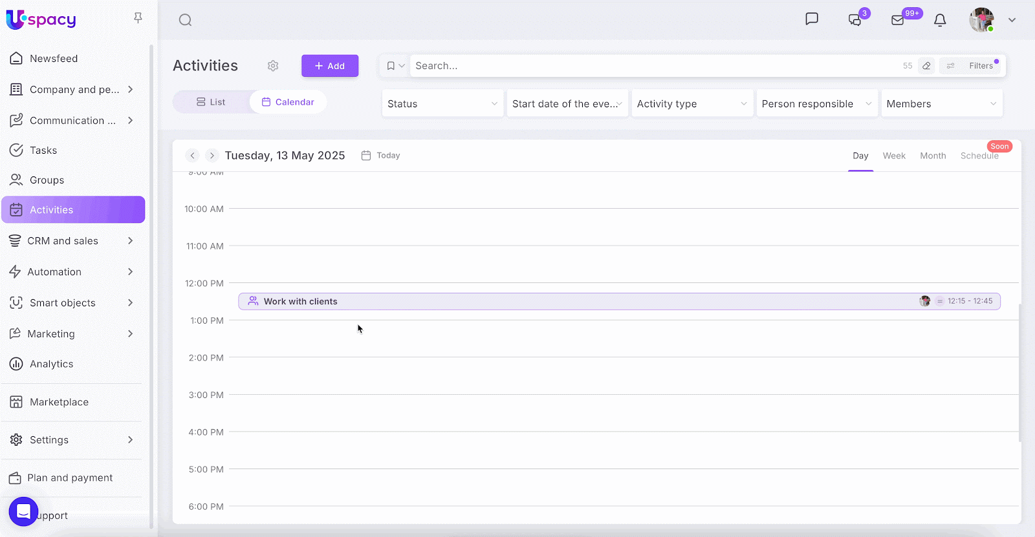
Task: Open the Support chat widget button
Action: (x=23, y=512)
